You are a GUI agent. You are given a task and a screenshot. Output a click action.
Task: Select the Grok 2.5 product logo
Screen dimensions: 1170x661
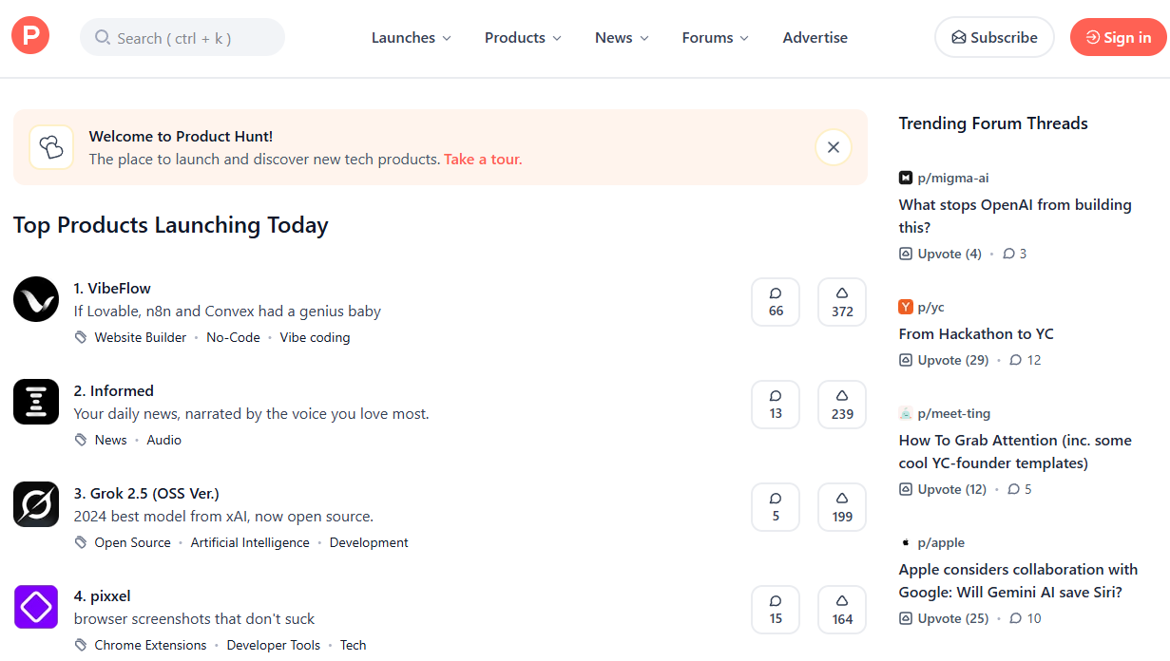click(35, 504)
